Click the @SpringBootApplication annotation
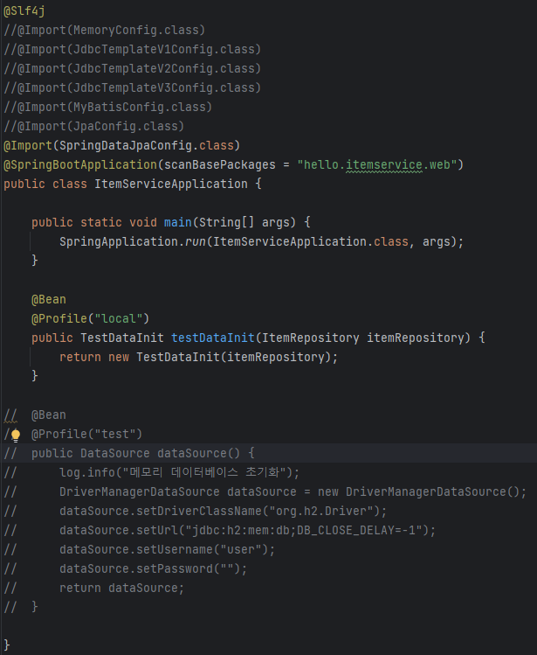This screenshot has height=655, width=537. point(80,164)
